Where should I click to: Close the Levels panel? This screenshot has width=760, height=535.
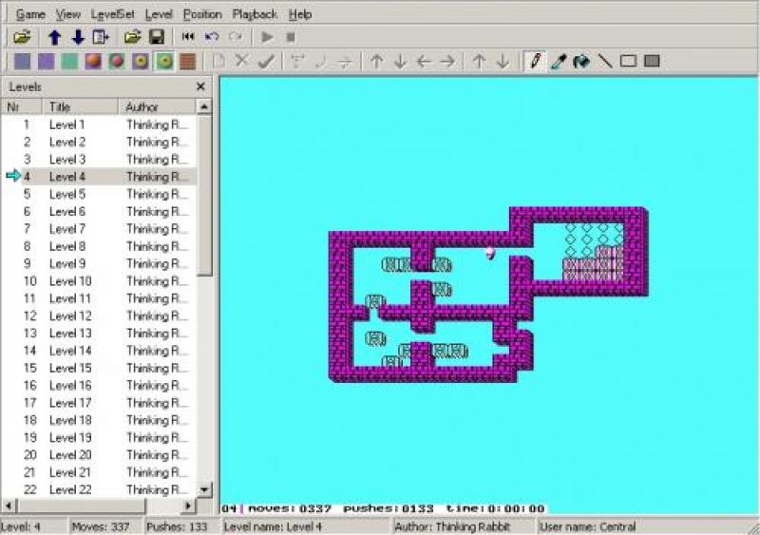pos(200,86)
